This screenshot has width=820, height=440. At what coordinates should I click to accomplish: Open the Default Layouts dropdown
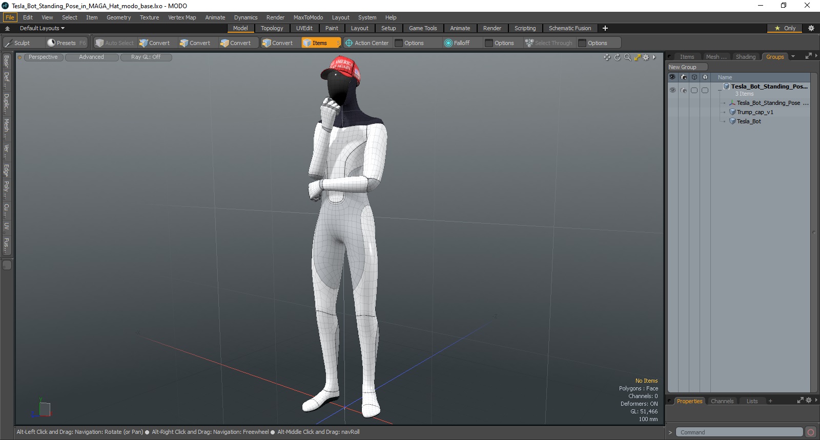click(42, 28)
